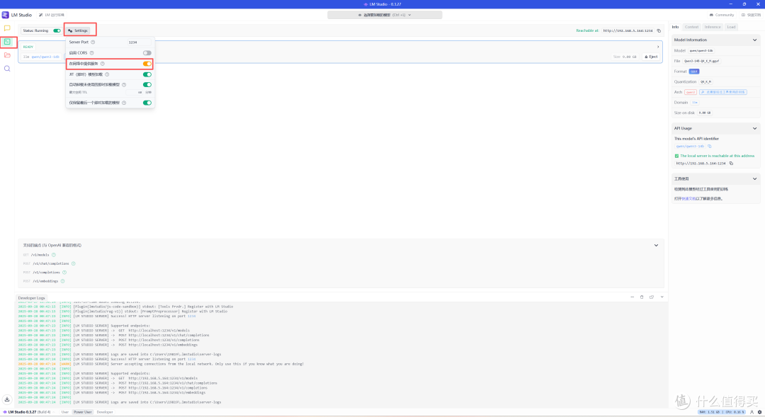Viewport: 765px width, 417px height.
Task: Open user account icon in status bar
Action: (752, 412)
